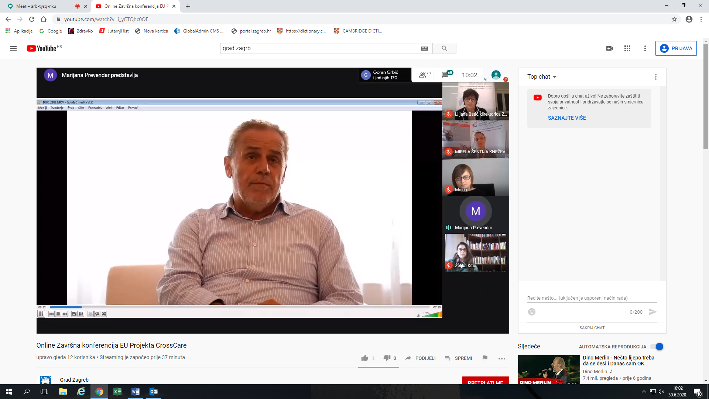Click the PRIJAVA sign-in button
This screenshot has width=709, height=399.
pos(676,48)
